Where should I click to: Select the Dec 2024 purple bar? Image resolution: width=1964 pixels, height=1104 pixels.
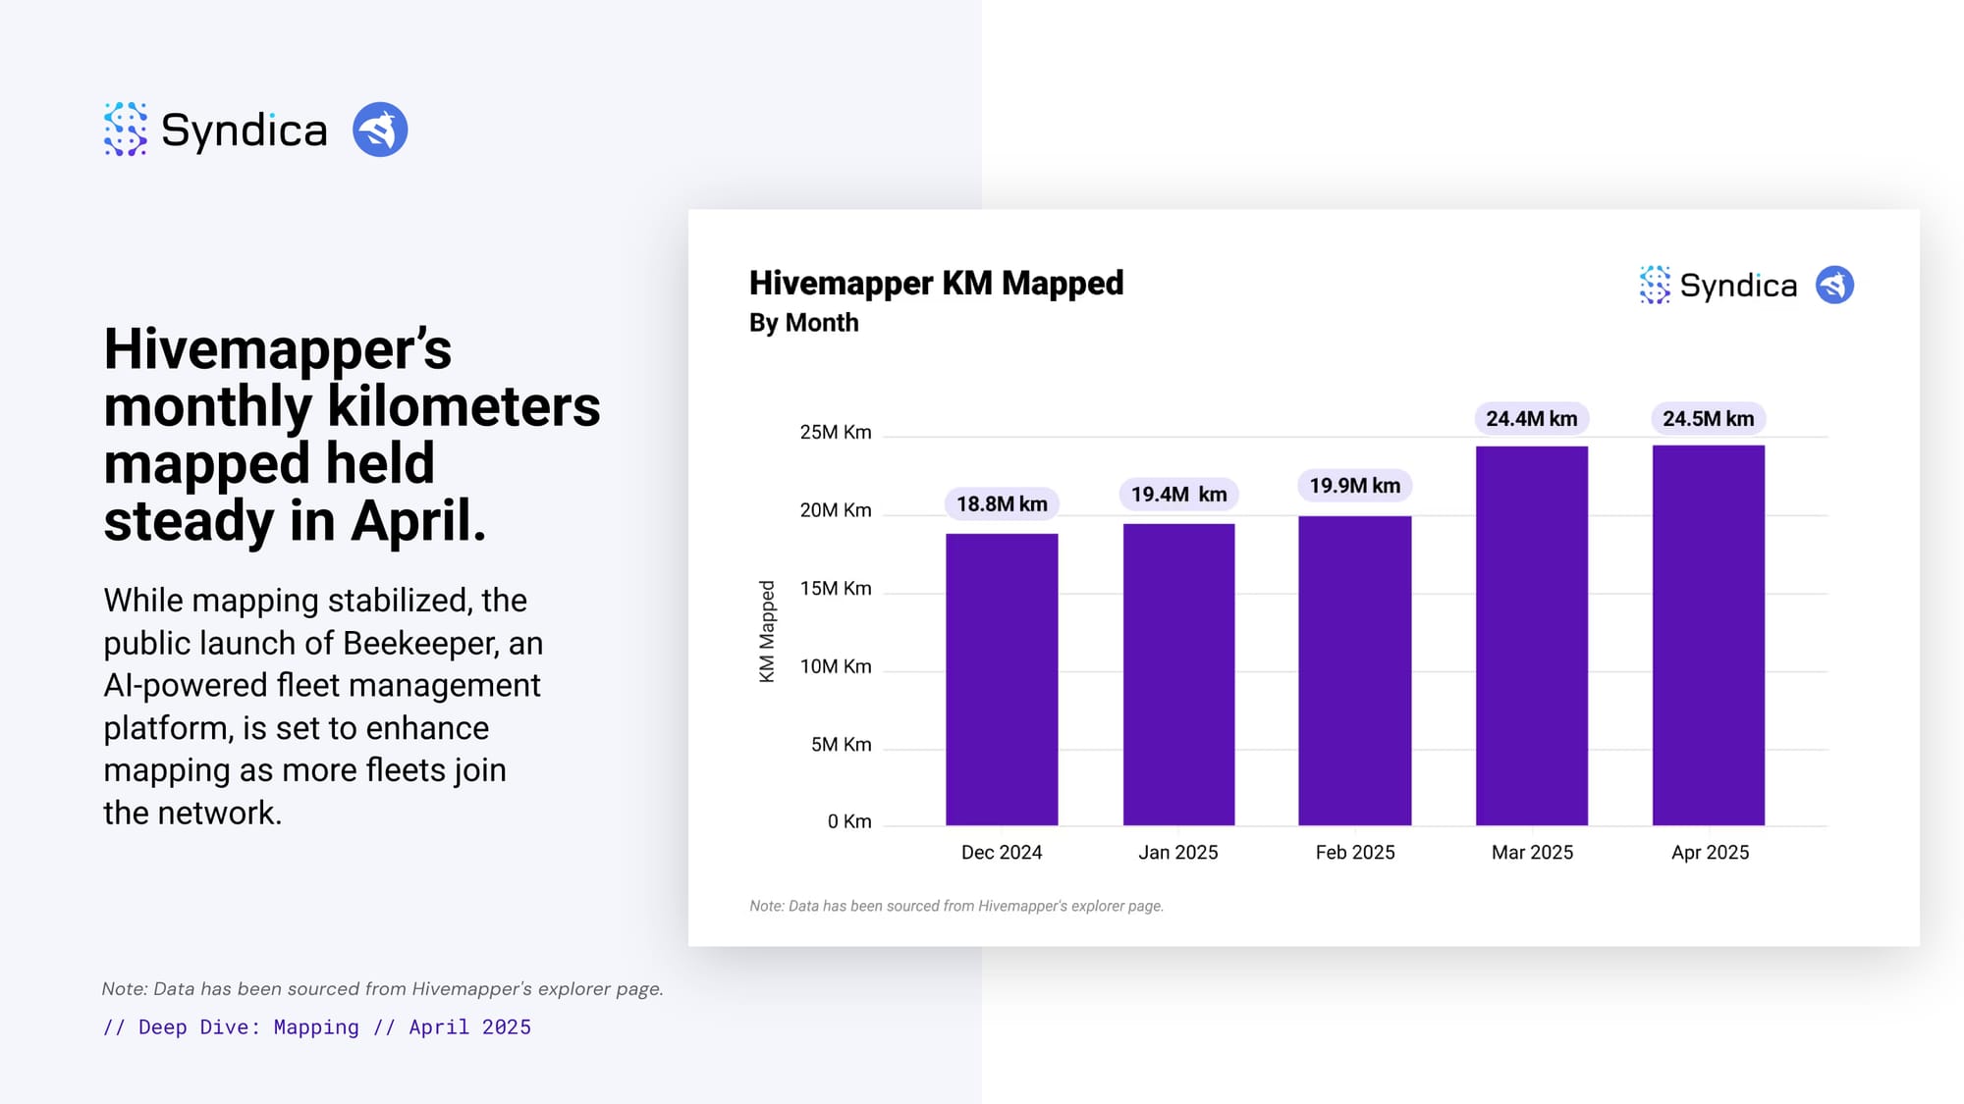tap(1002, 679)
